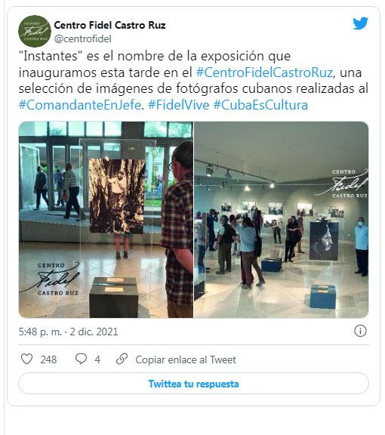The height and width of the screenshot is (435, 385).
Task: Open the #CubaEsCultura hashtag
Action: coord(260,105)
